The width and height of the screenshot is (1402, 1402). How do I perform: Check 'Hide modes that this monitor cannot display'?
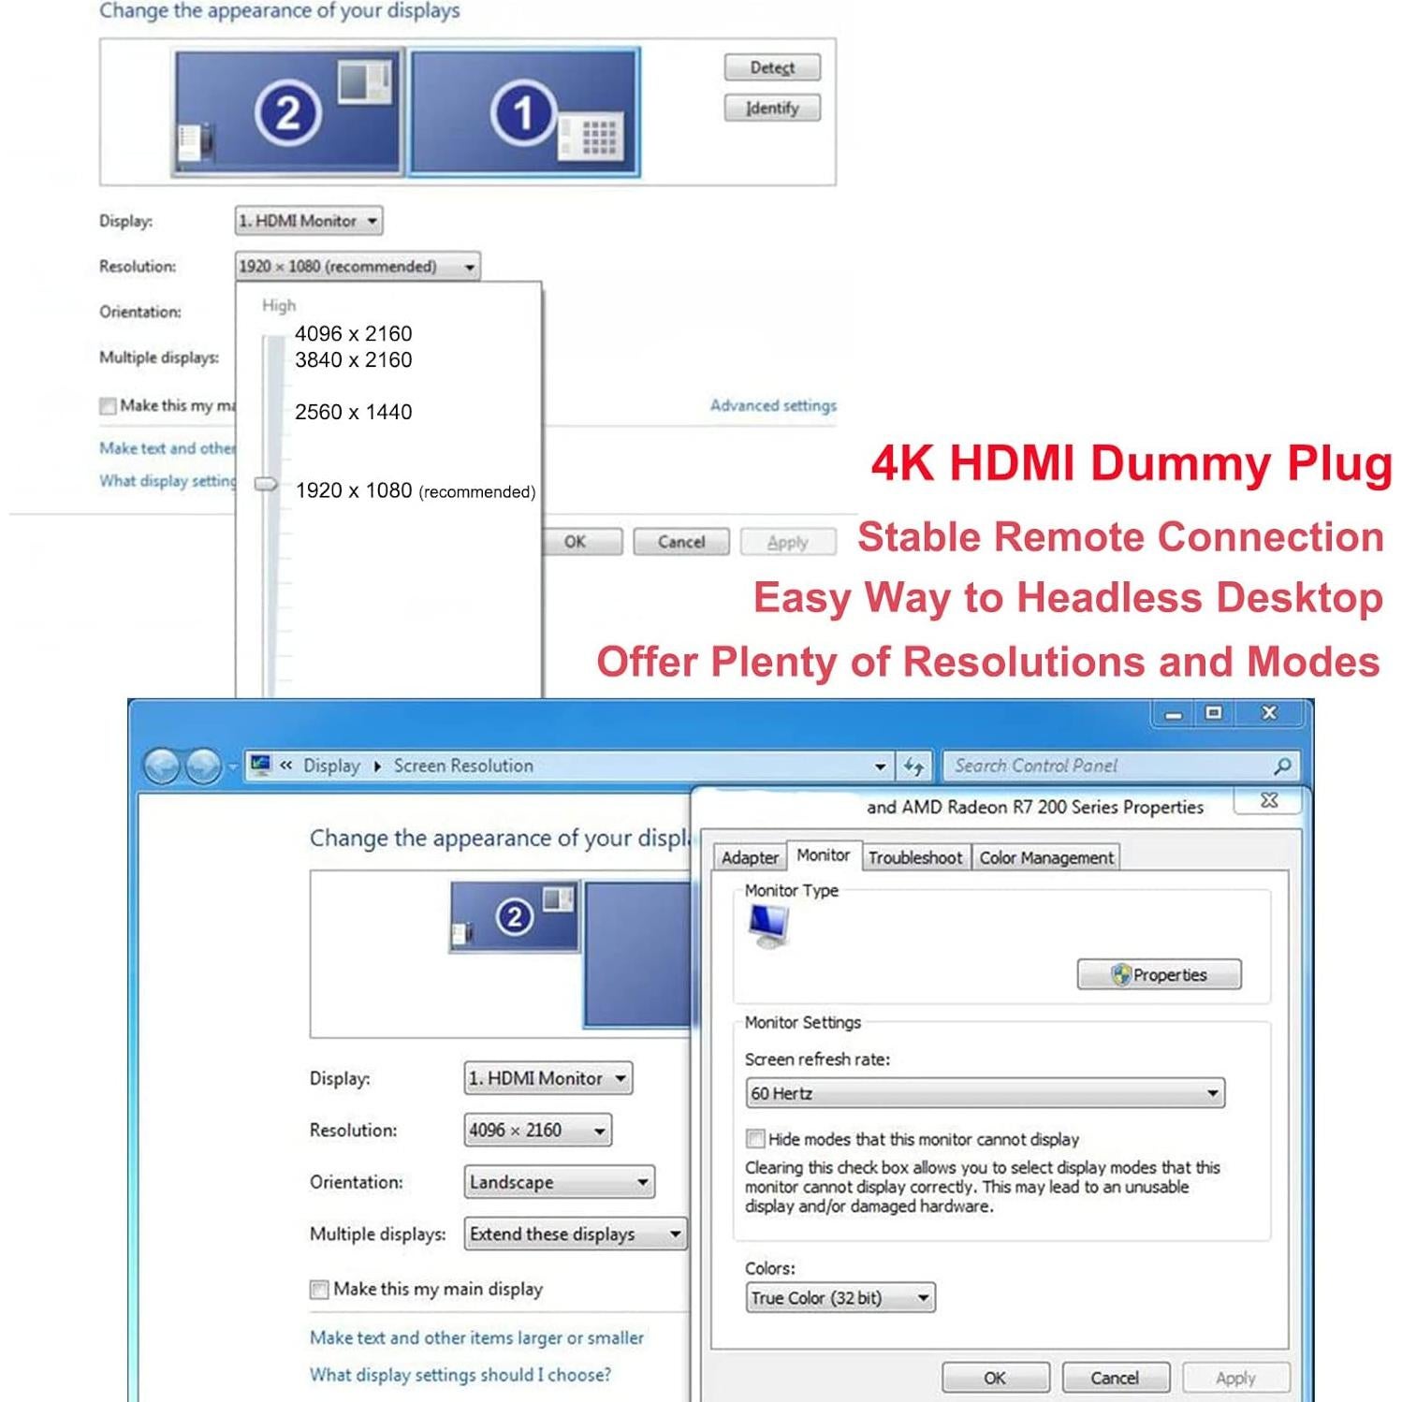(754, 1139)
